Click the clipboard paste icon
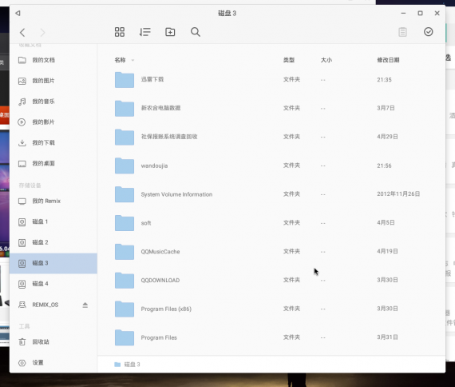 tap(402, 32)
